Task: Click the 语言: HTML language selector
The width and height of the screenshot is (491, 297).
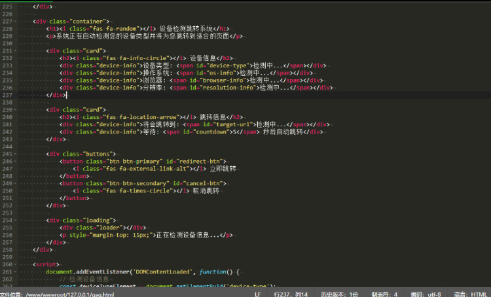Action: coord(469,294)
